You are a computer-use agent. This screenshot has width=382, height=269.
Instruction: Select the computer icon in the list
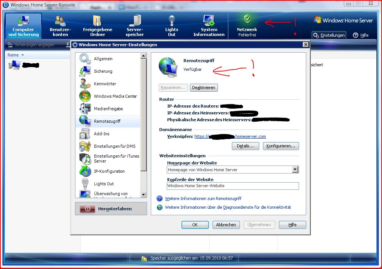coord(14,65)
